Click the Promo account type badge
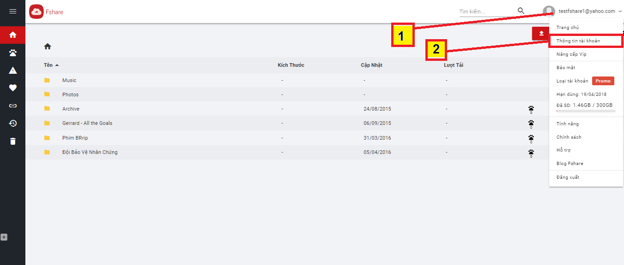 pos(603,81)
